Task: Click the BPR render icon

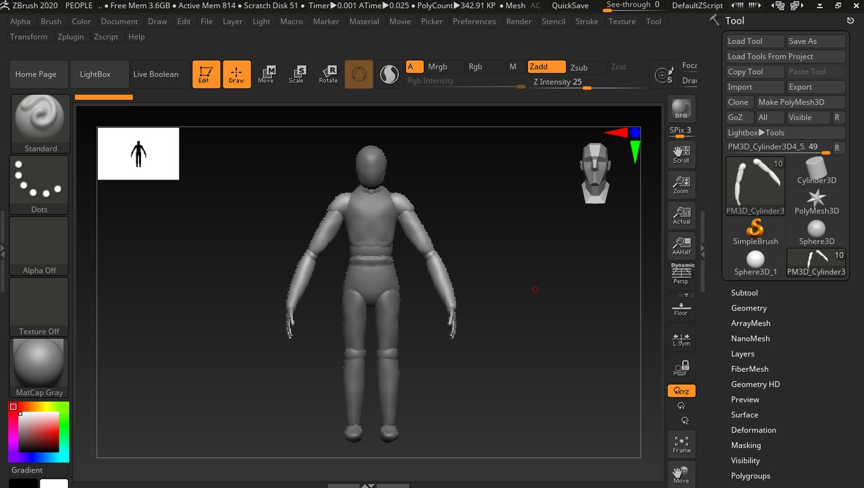Action: (681, 109)
